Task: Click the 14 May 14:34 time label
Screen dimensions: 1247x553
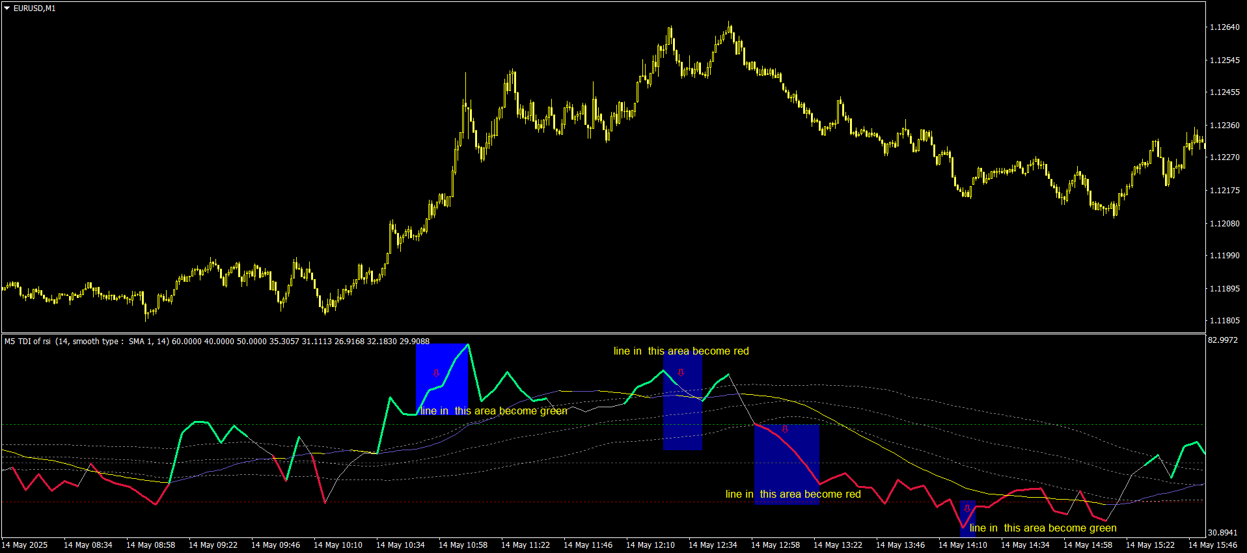Action: [1025, 545]
